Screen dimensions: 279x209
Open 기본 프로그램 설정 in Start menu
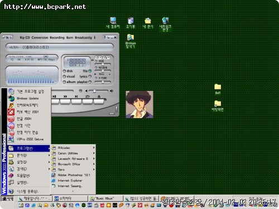tap(29, 91)
